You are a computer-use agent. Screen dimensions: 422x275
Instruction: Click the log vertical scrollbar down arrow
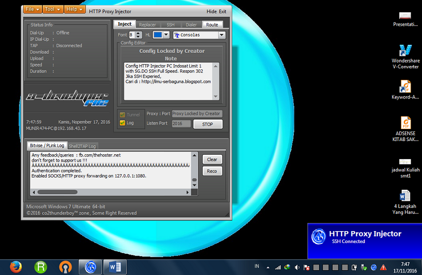pyautogui.click(x=194, y=185)
